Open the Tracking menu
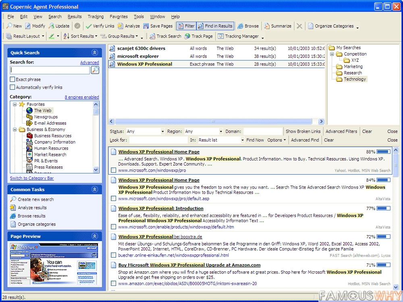The height and width of the screenshot is (302, 403). [x=96, y=17]
